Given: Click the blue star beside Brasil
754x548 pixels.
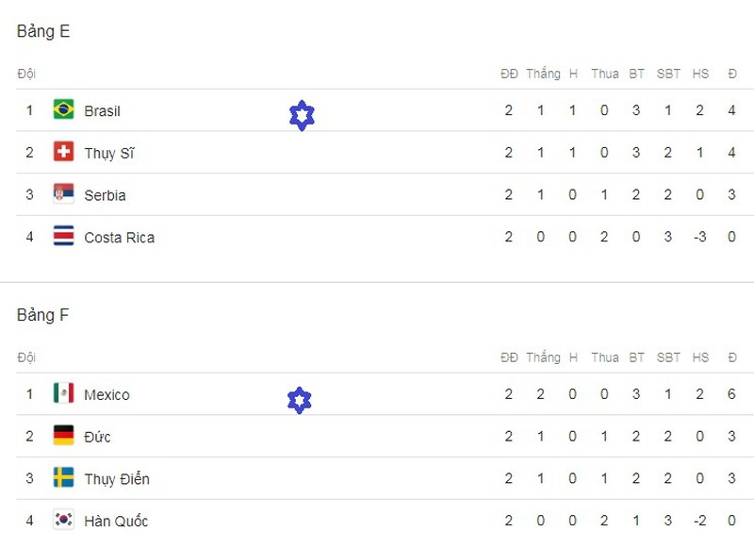Looking at the screenshot, I should [x=302, y=116].
